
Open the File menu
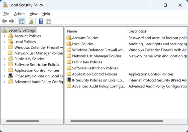[x=6, y=14]
